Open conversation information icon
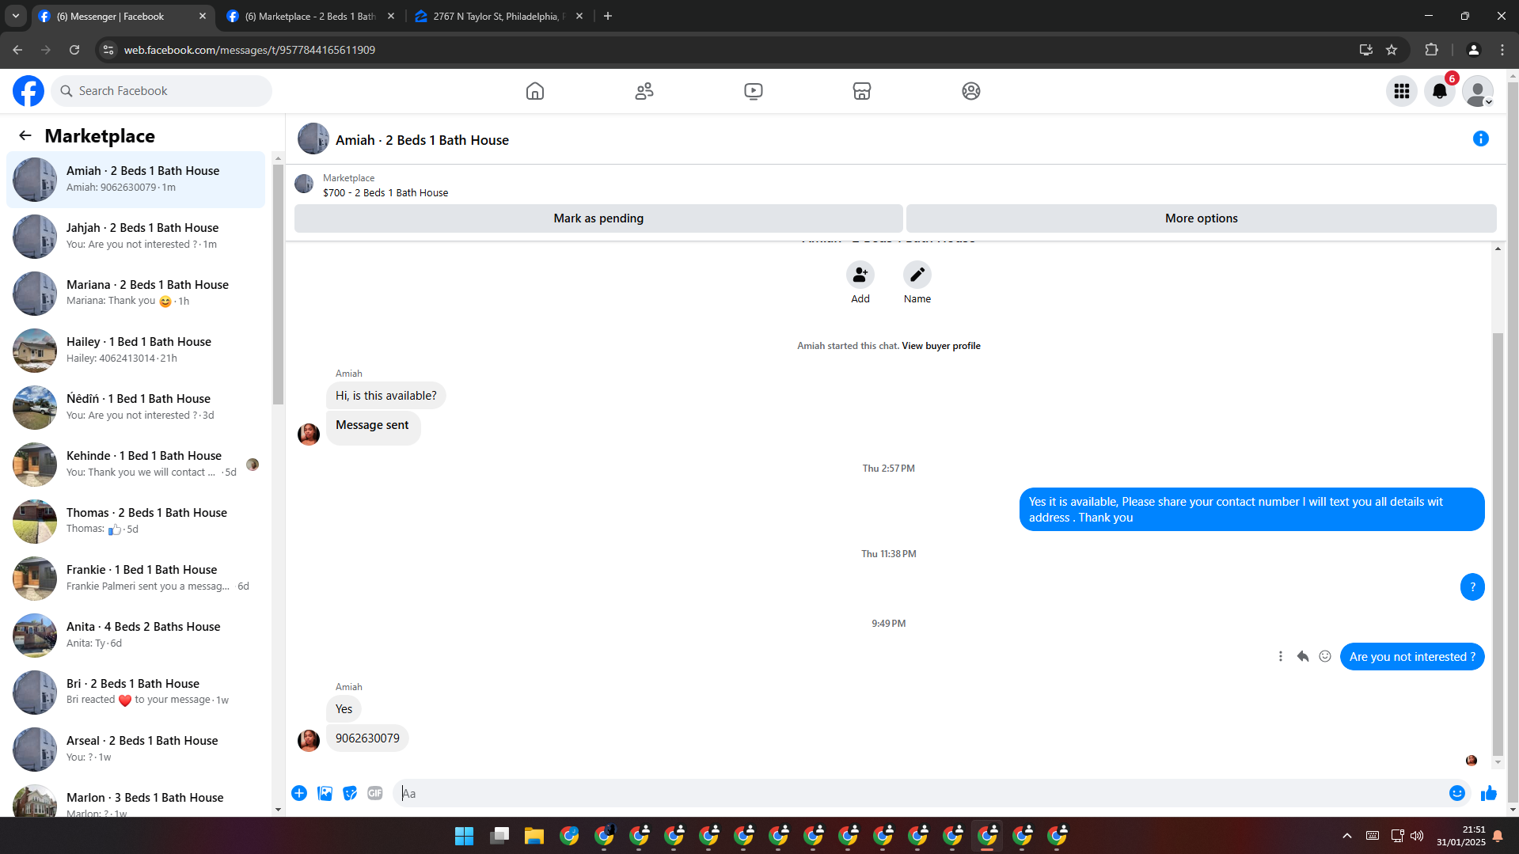 (x=1481, y=139)
